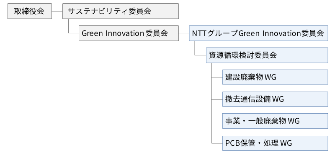The width and height of the screenshot is (335, 157).
Task: Click the vertical trunk line below 資源循環検討委員会
Action: point(212,103)
